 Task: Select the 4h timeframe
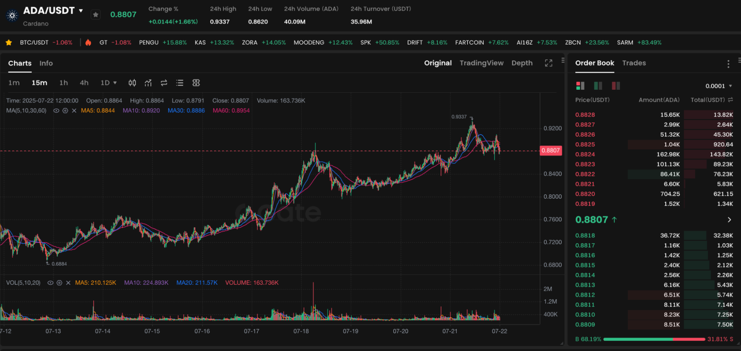coord(84,83)
